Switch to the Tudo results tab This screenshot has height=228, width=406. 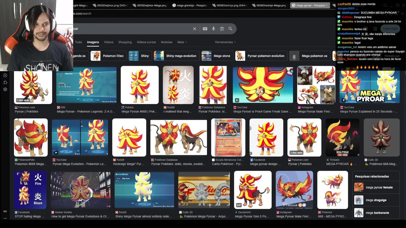click(78, 42)
